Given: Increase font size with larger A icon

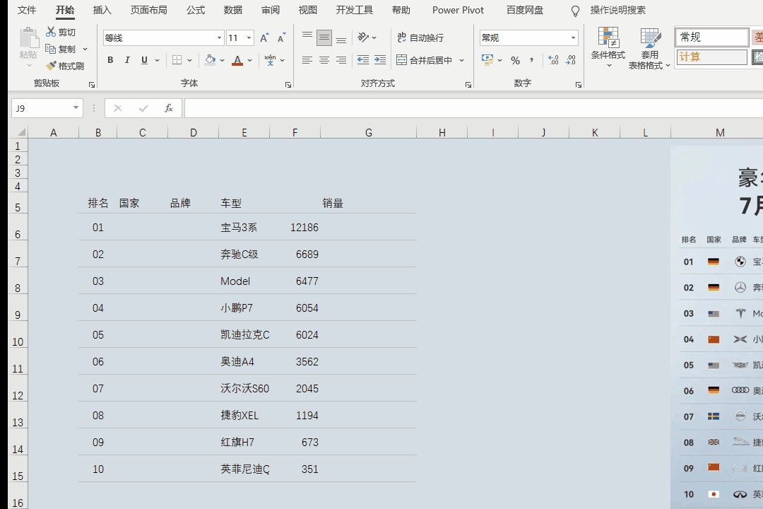Looking at the screenshot, I should click(x=264, y=37).
